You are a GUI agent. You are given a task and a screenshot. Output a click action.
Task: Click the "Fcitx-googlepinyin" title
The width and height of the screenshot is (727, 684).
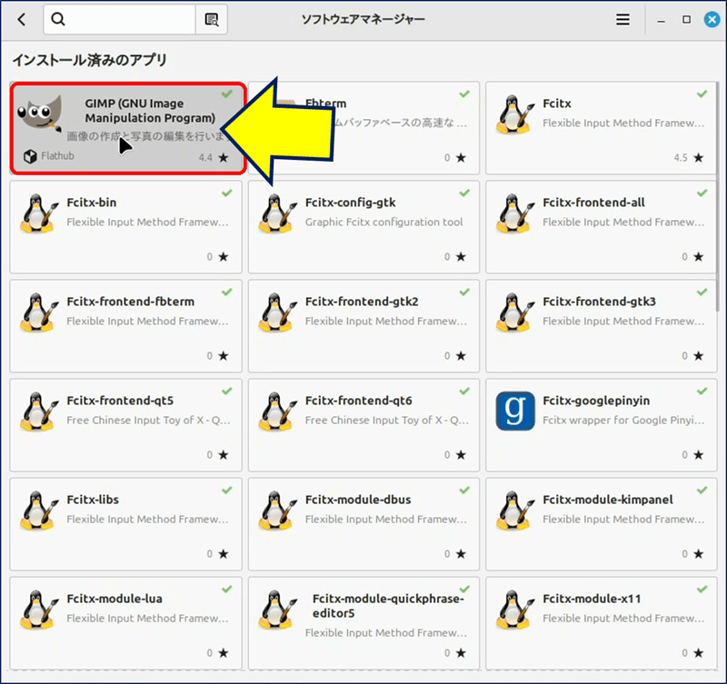[596, 401]
